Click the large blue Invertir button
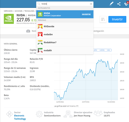Viewport: 129px width, 122px height. (117, 19)
